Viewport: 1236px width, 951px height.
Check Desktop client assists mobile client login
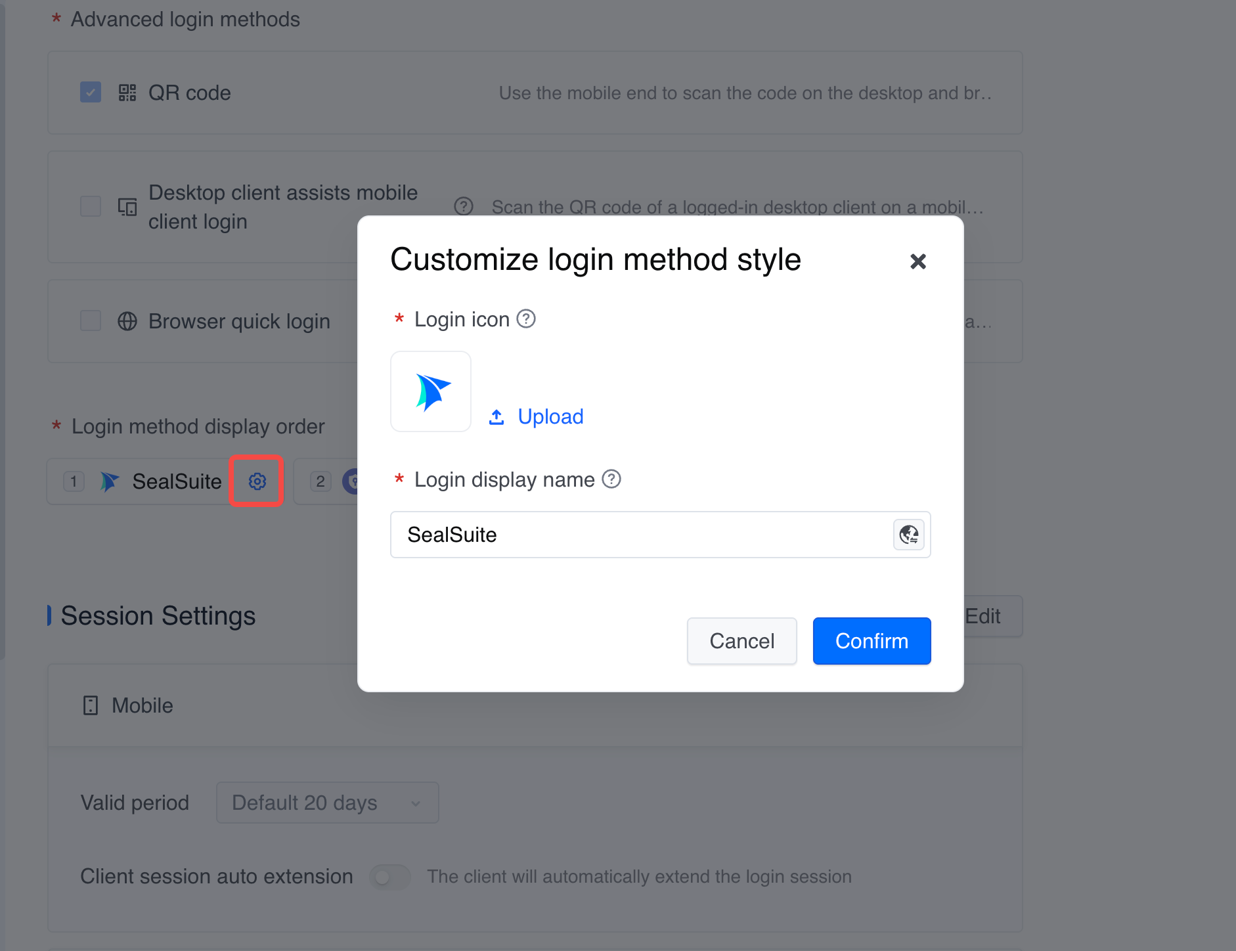[91, 207]
